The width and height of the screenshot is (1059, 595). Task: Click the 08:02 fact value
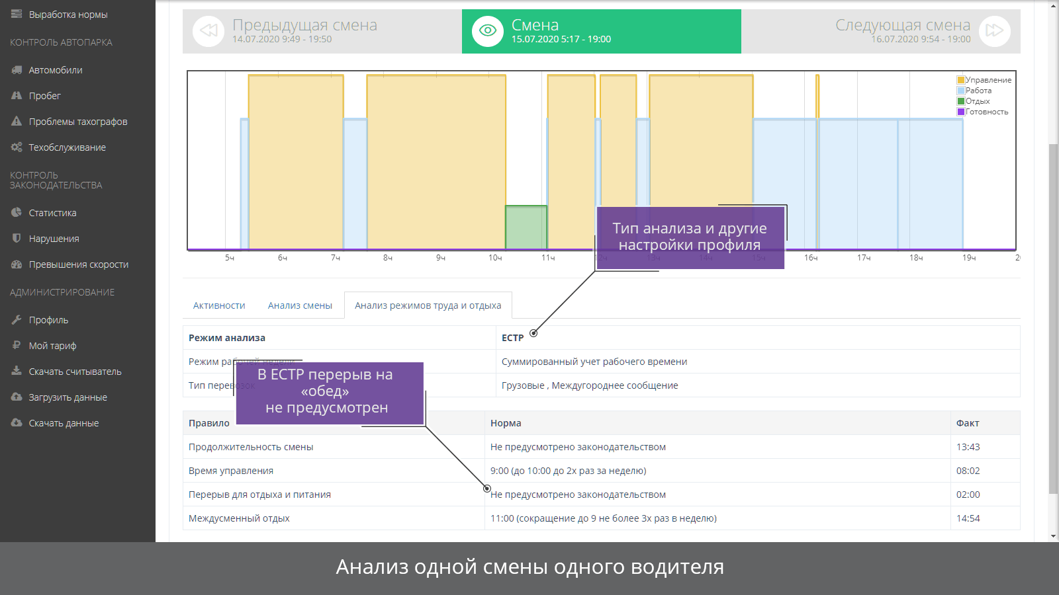coord(968,471)
